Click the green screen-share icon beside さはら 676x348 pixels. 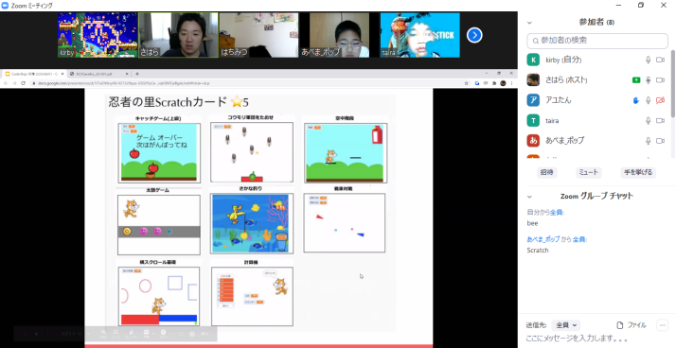point(636,80)
